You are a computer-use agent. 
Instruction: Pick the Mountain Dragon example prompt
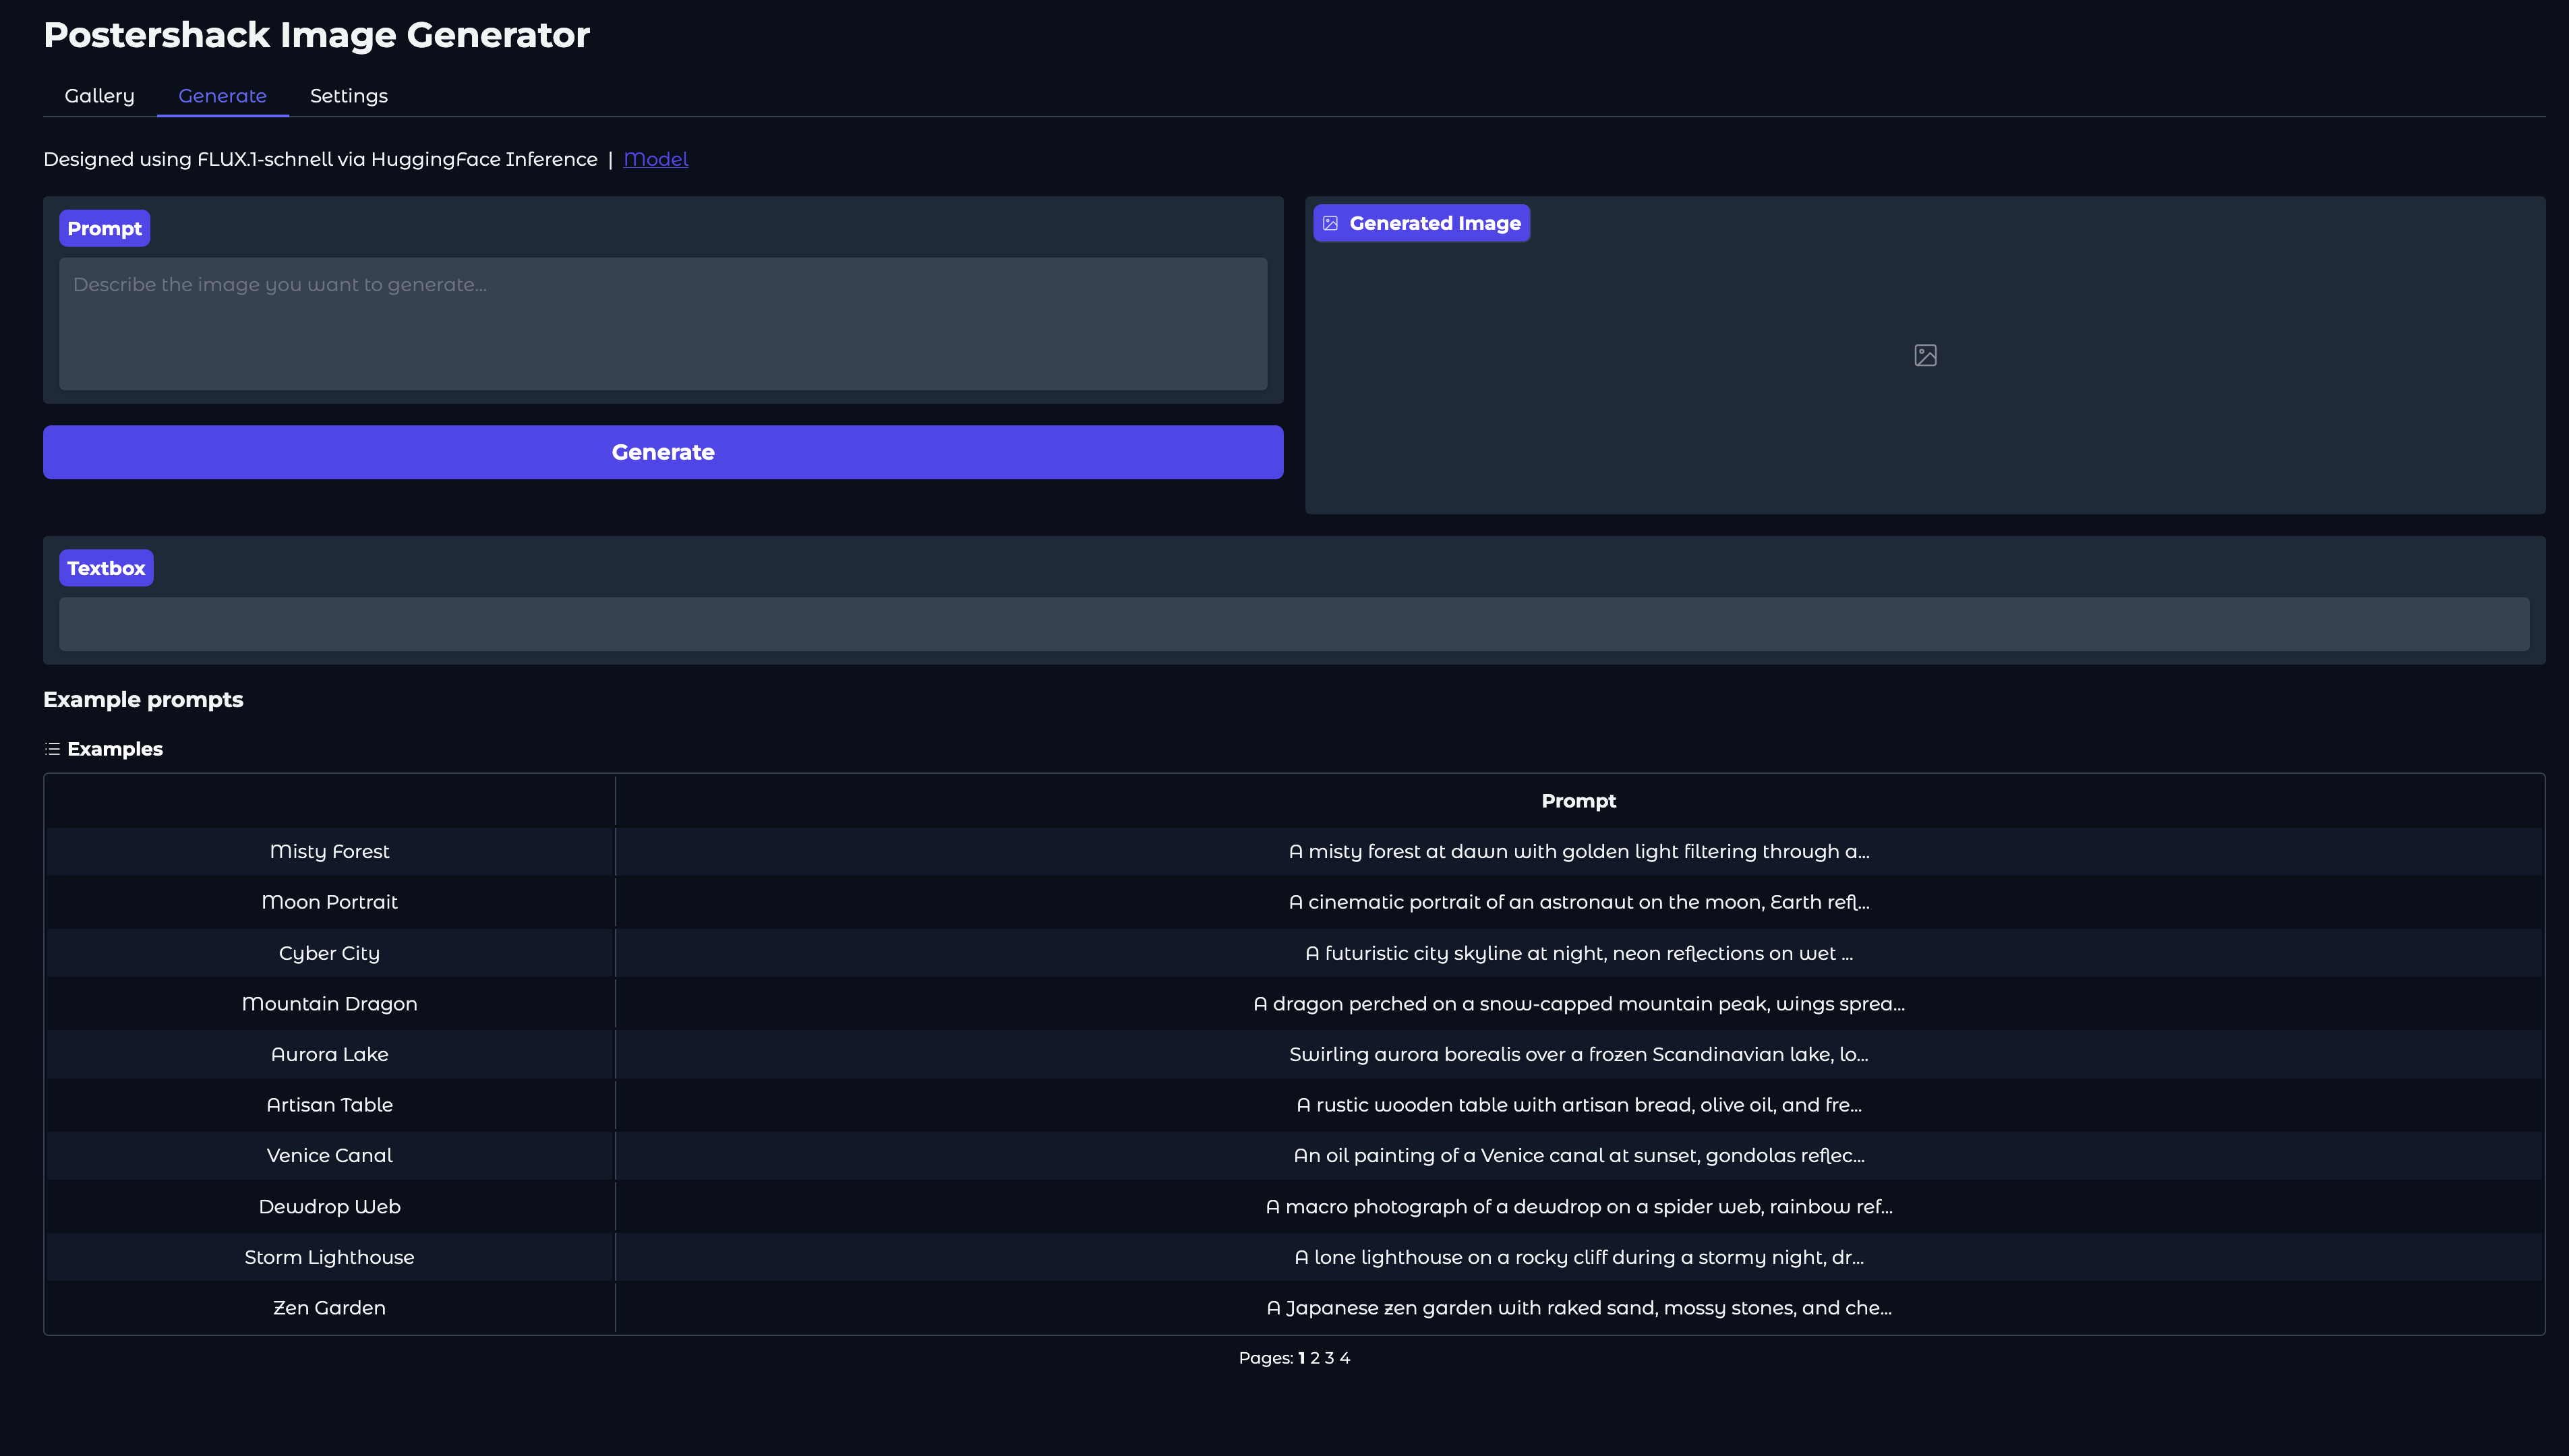329,1004
